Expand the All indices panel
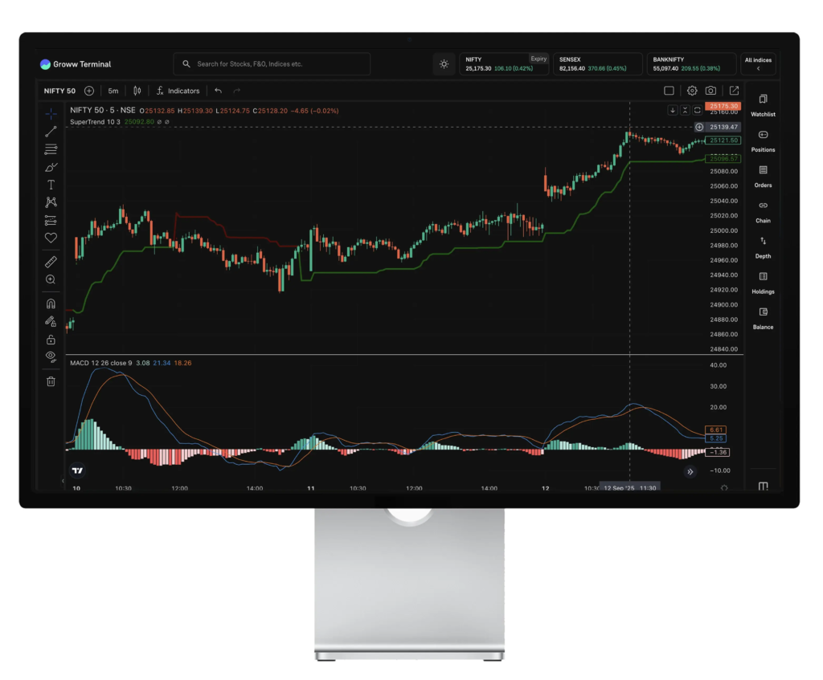Screen dimensions: 823x680 pyautogui.click(x=758, y=64)
